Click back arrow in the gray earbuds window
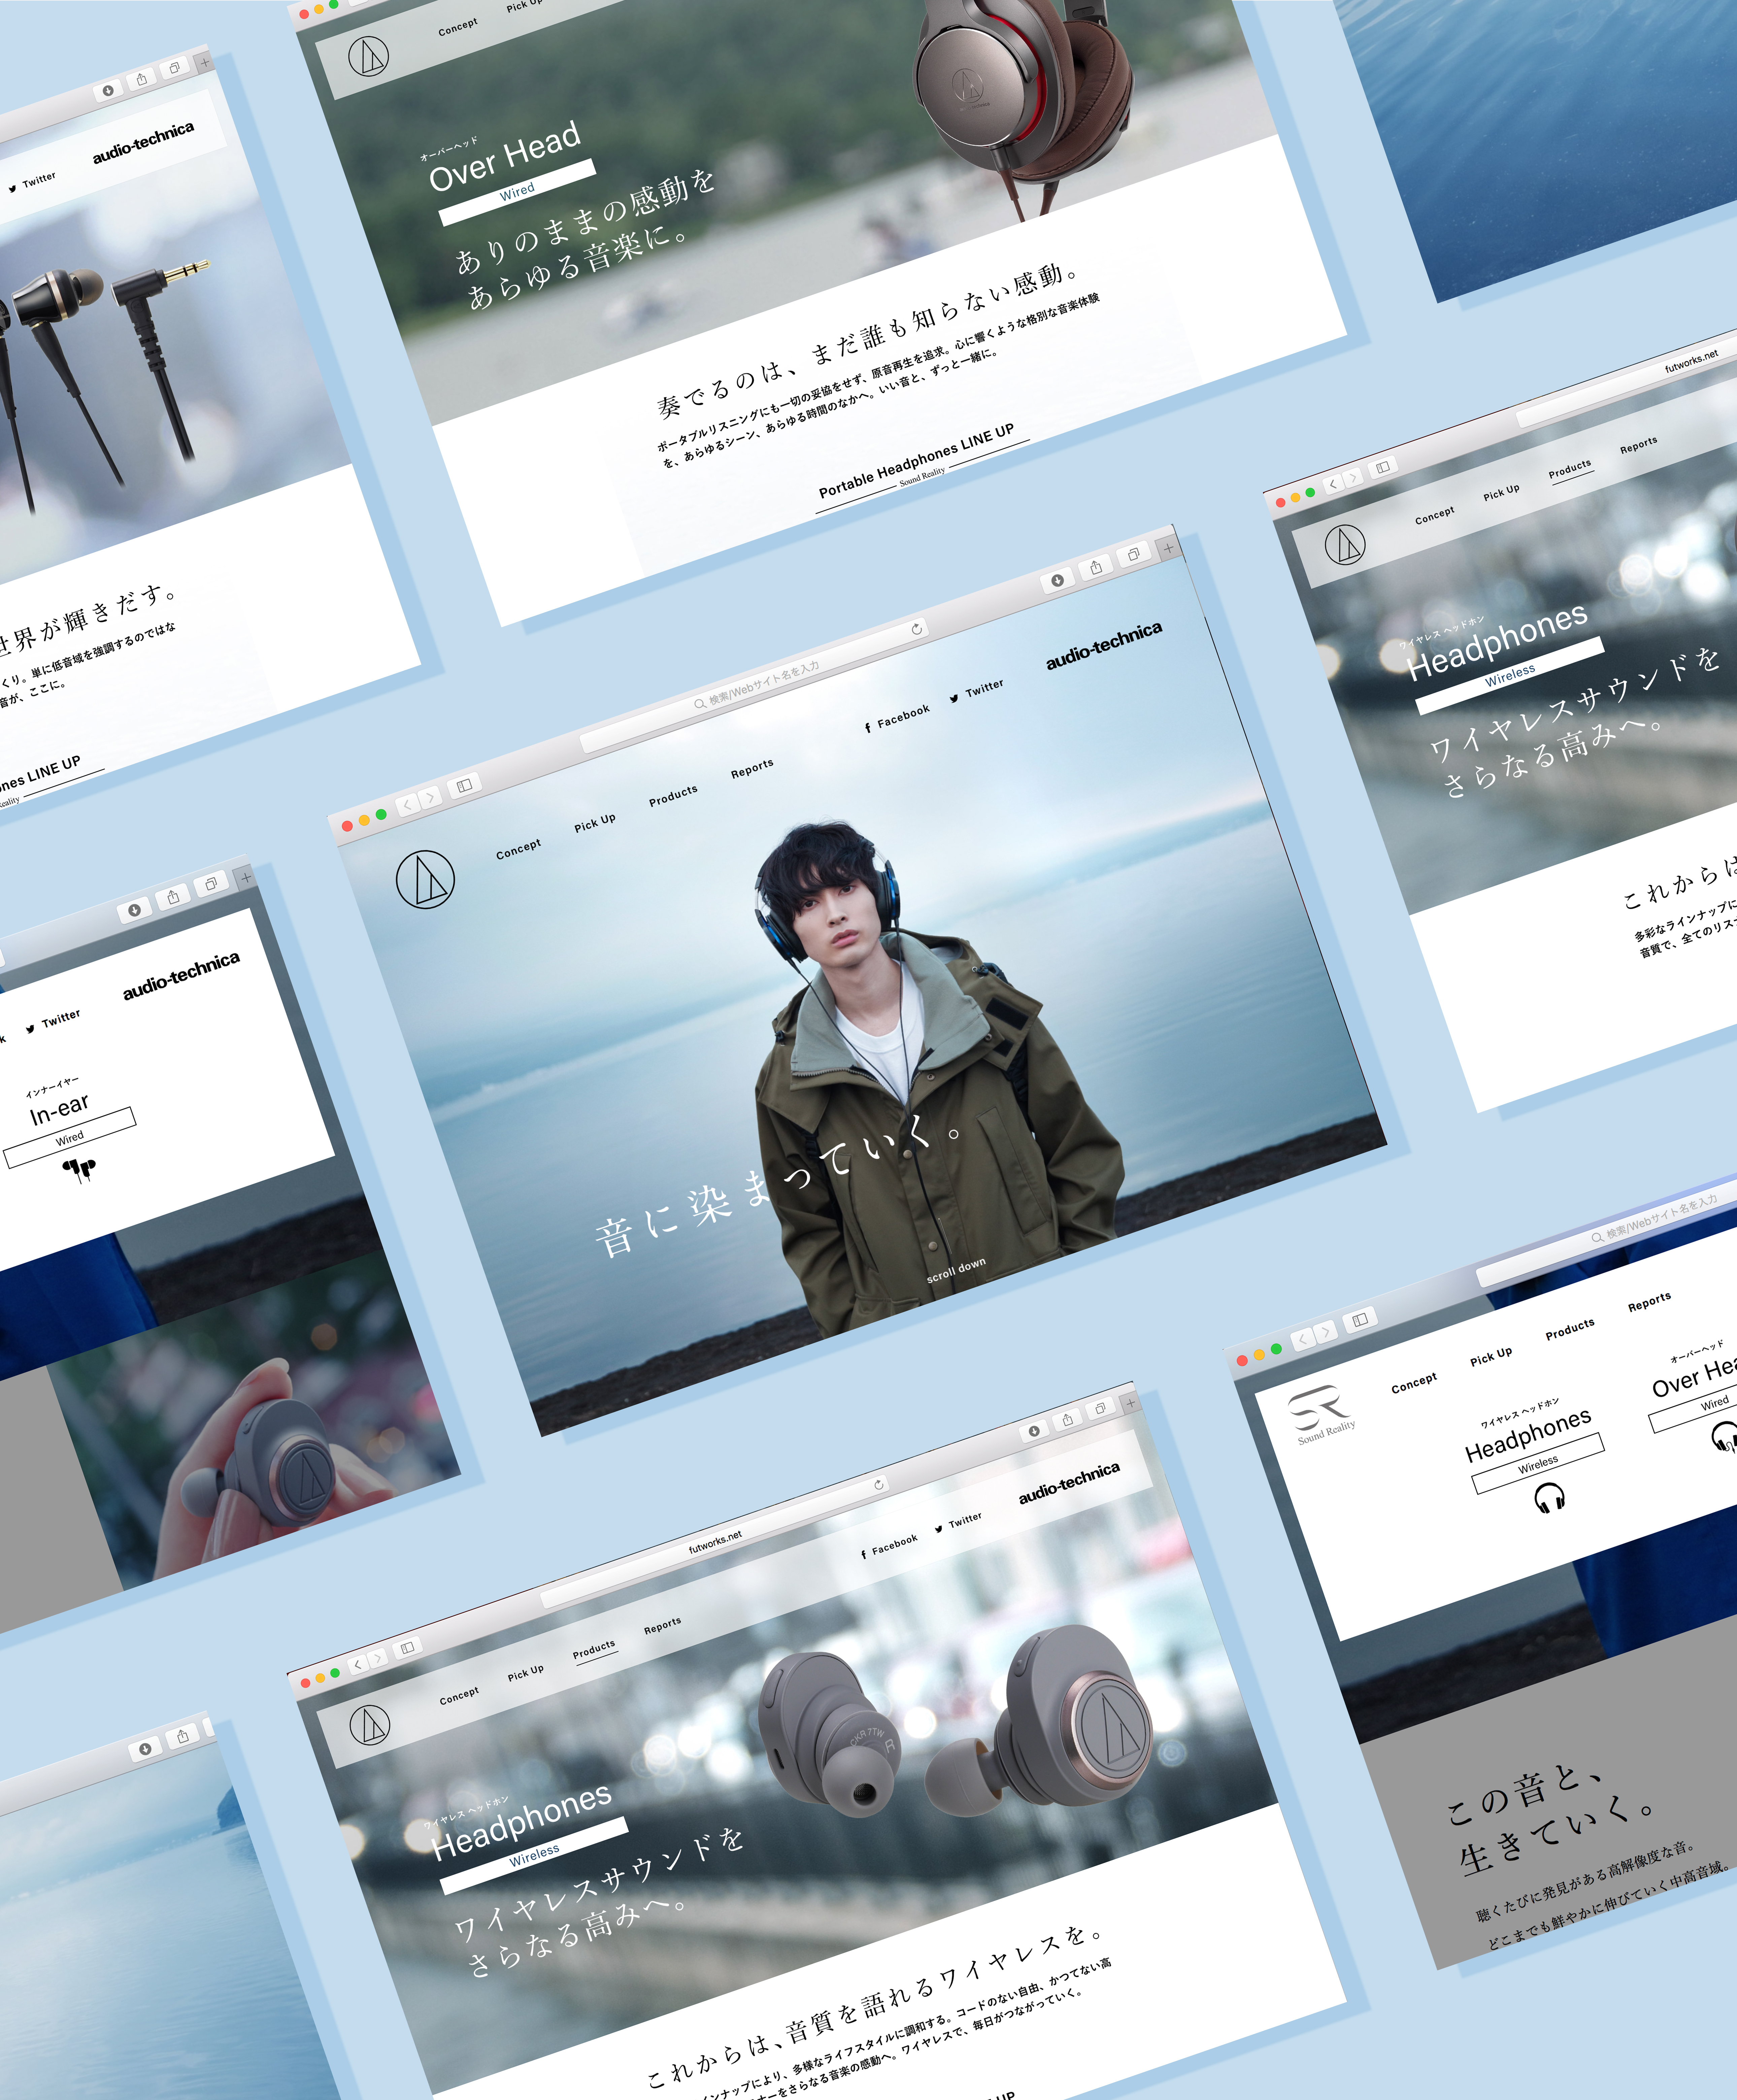Viewport: 1737px width, 2100px height. (358, 1665)
